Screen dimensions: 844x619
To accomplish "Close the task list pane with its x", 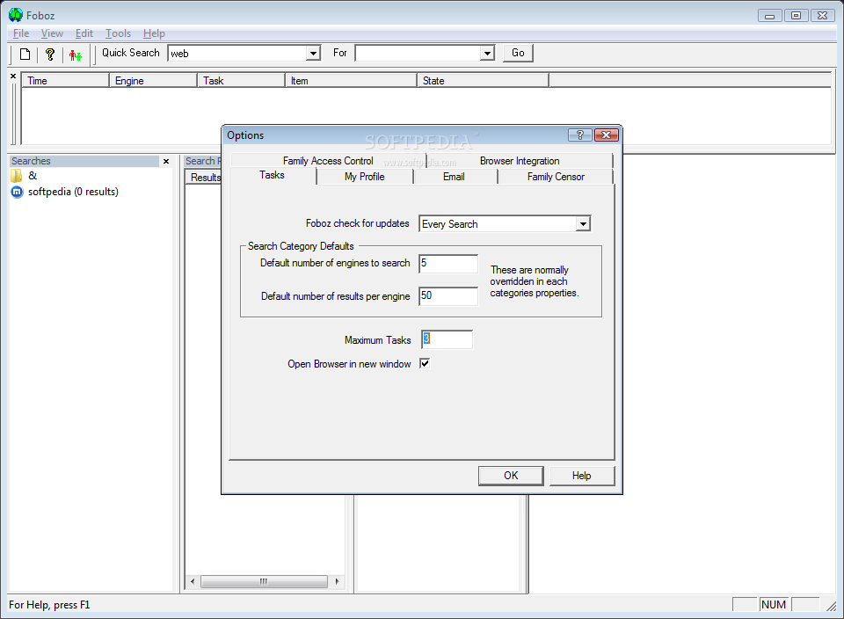I will click(x=13, y=76).
